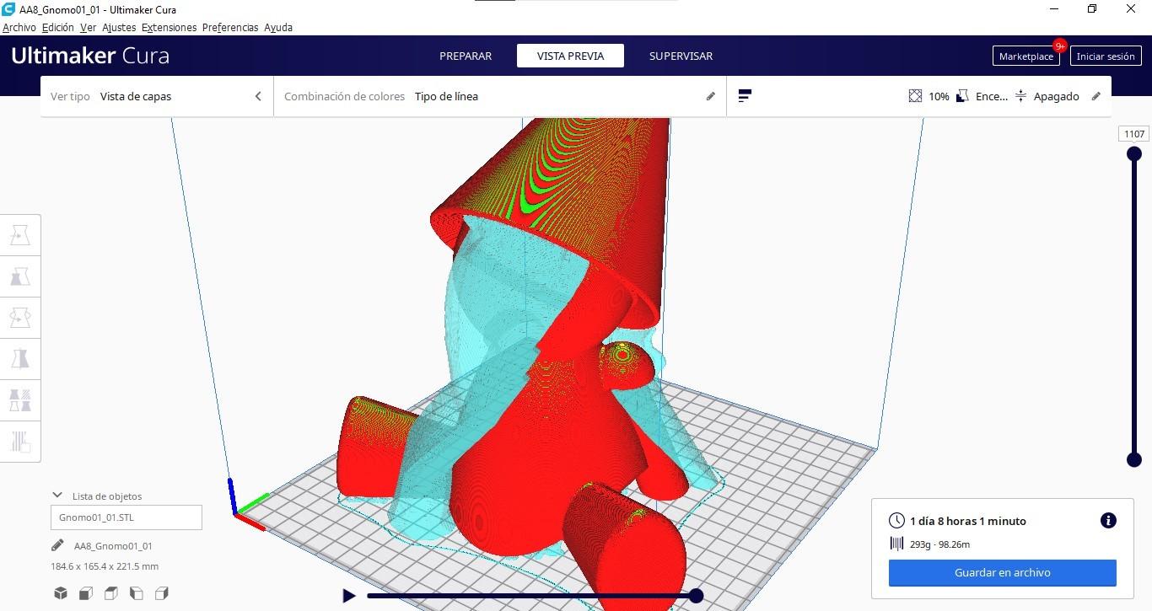Select the VISTA PREVIA stage tab
This screenshot has width=1152, height=611.
571,56
